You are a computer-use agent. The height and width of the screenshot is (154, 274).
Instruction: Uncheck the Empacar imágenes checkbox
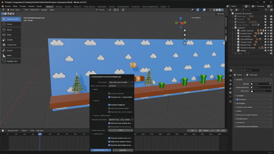tap(109, 105)
